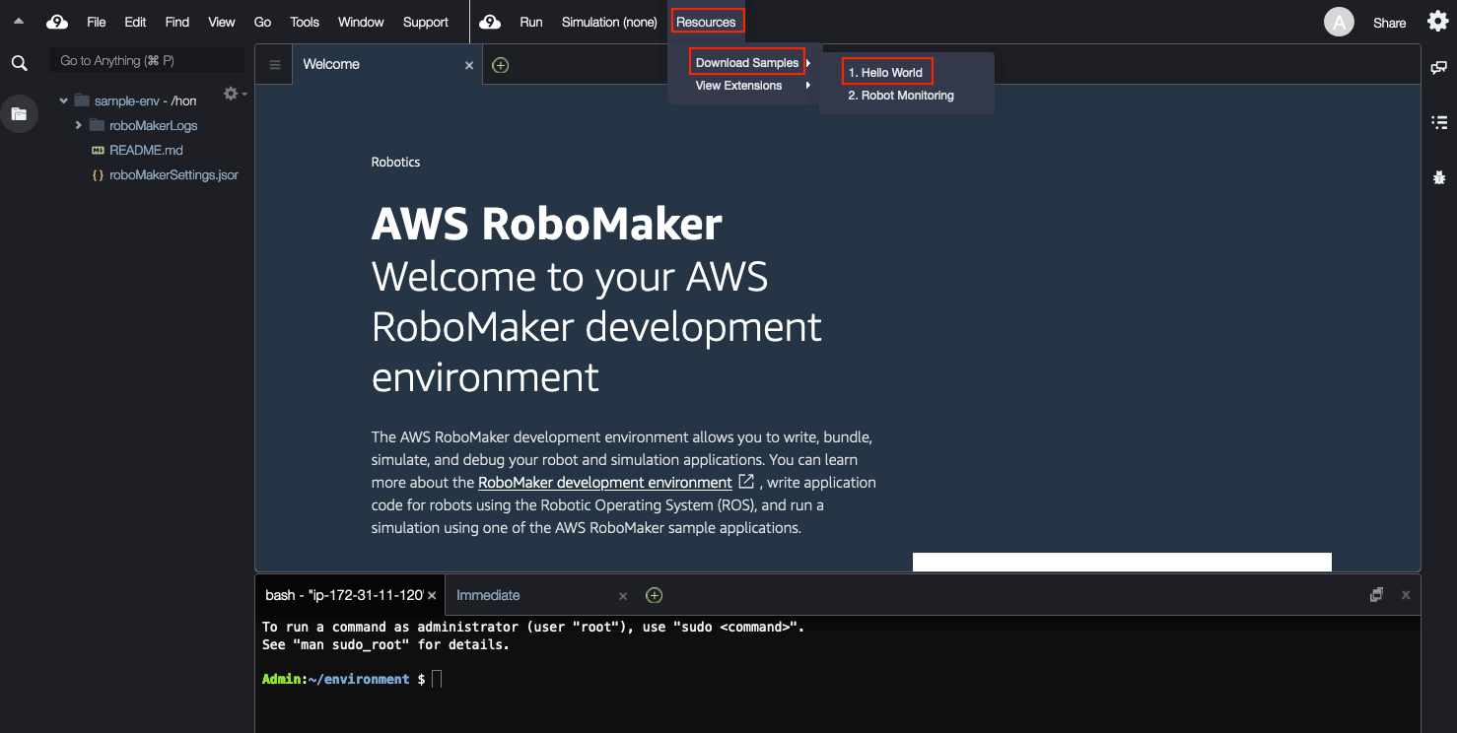Close the Immediate tab
The height and width of the screenshot is (733, 1457).
623,596
